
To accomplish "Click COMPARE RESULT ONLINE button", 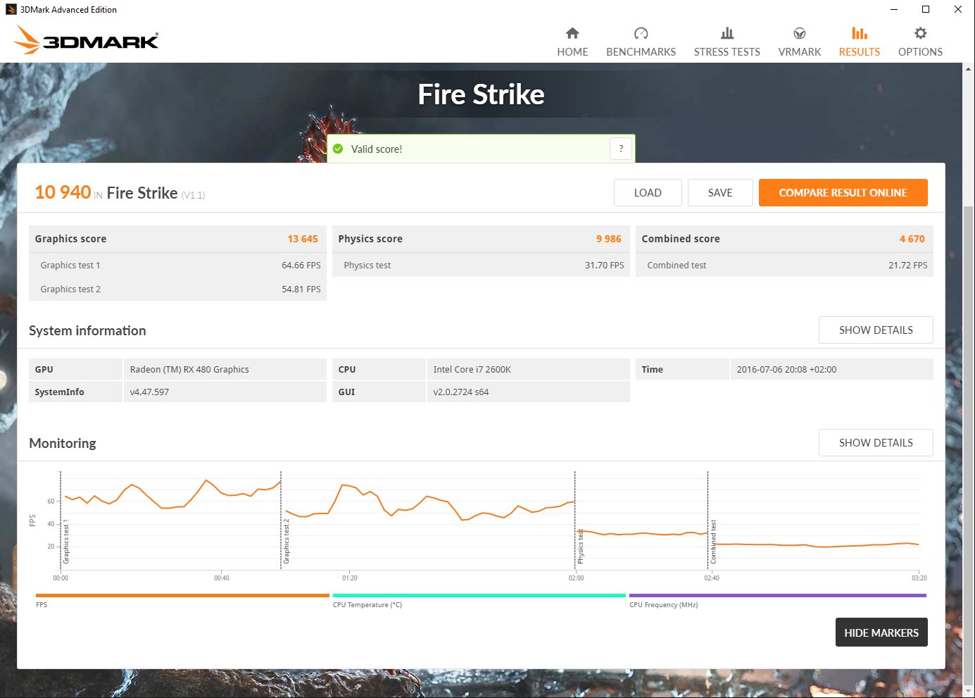I will [843, 192].
